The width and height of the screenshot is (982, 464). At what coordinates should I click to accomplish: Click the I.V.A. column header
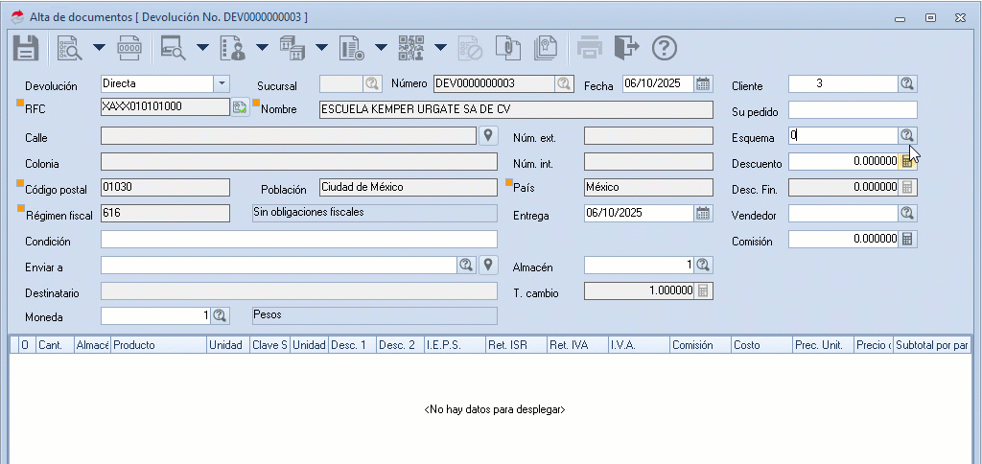point(638,344)
